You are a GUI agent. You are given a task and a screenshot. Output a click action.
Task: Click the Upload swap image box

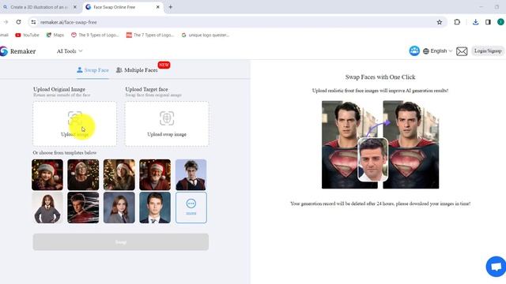tap(167, 124)
